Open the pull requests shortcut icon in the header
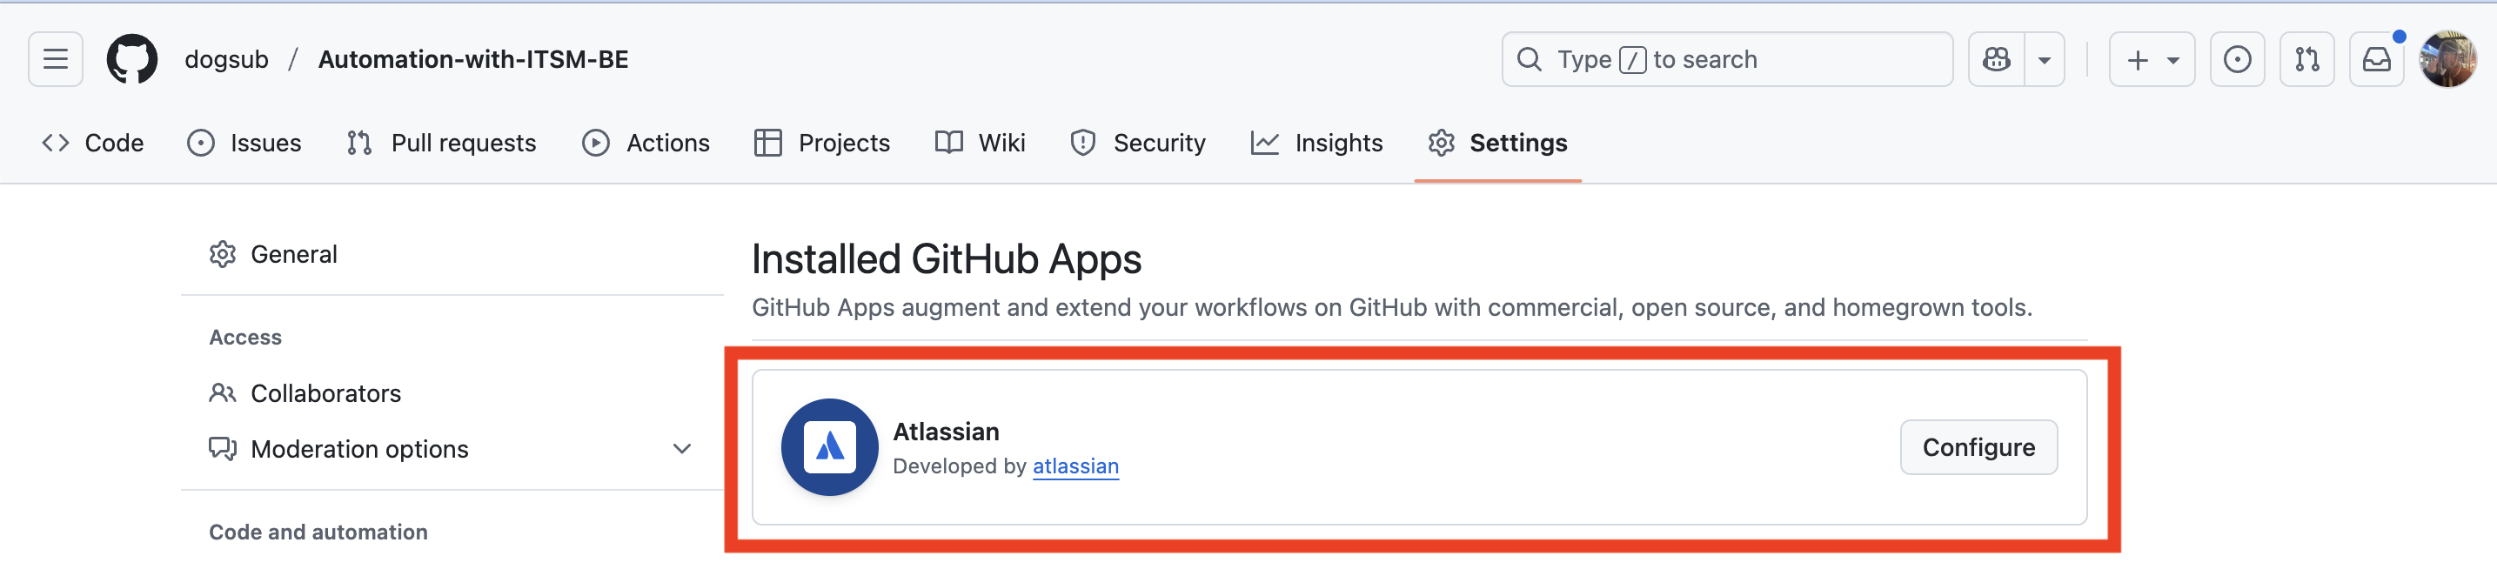 2307,59
